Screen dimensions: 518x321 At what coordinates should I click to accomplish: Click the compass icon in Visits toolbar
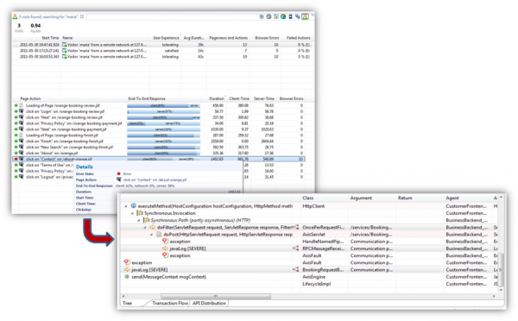pos(268,16)
